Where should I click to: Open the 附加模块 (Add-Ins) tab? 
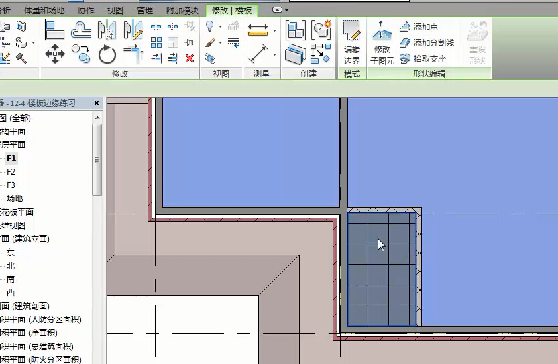[181, 10]
